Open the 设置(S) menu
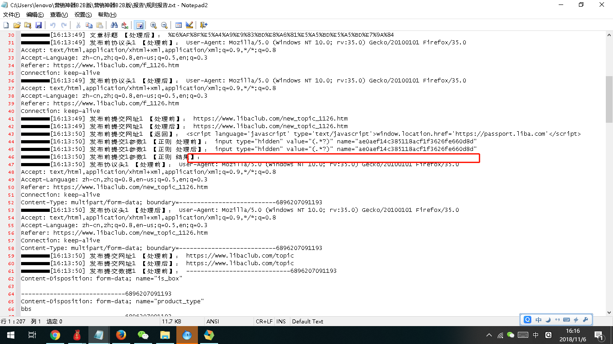 point(83,15)
